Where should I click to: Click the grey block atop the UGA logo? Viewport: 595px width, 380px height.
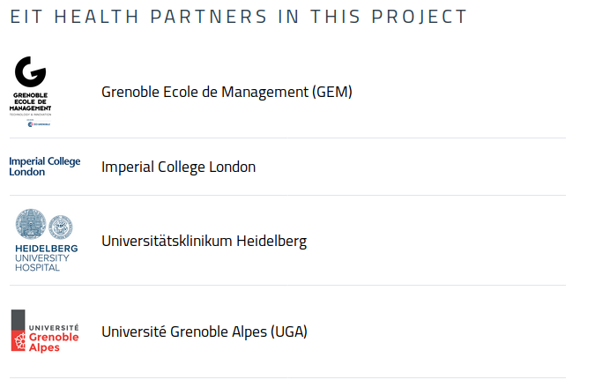(19, 320)
